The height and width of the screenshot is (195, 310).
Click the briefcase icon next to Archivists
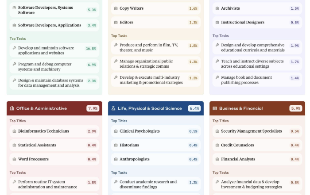[x=217, y=8]
